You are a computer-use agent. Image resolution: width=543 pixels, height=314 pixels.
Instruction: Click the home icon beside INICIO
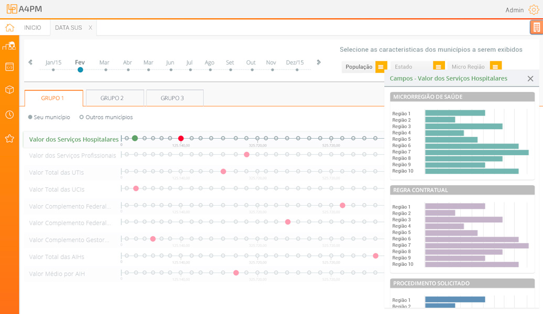click(x=9, y=28)
